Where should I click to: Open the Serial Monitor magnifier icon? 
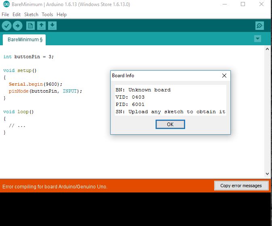click(x=259, y=26)
